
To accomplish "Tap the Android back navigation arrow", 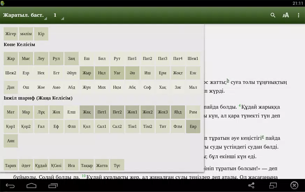I will 10,185.
